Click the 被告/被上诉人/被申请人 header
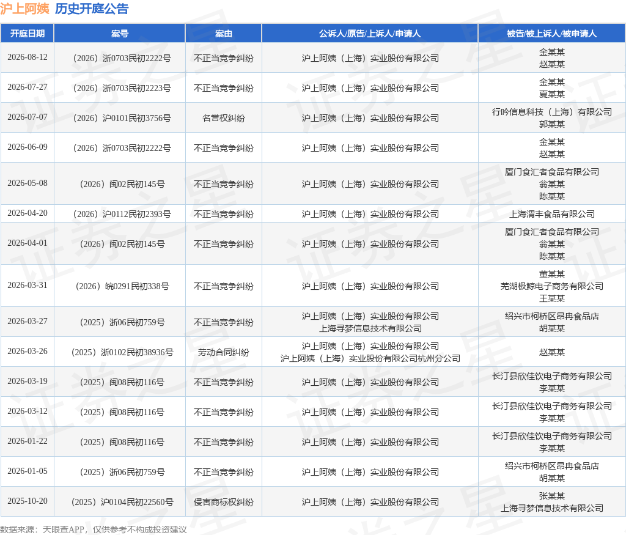The height and width of the screenshot is (535, 626). 552,34
